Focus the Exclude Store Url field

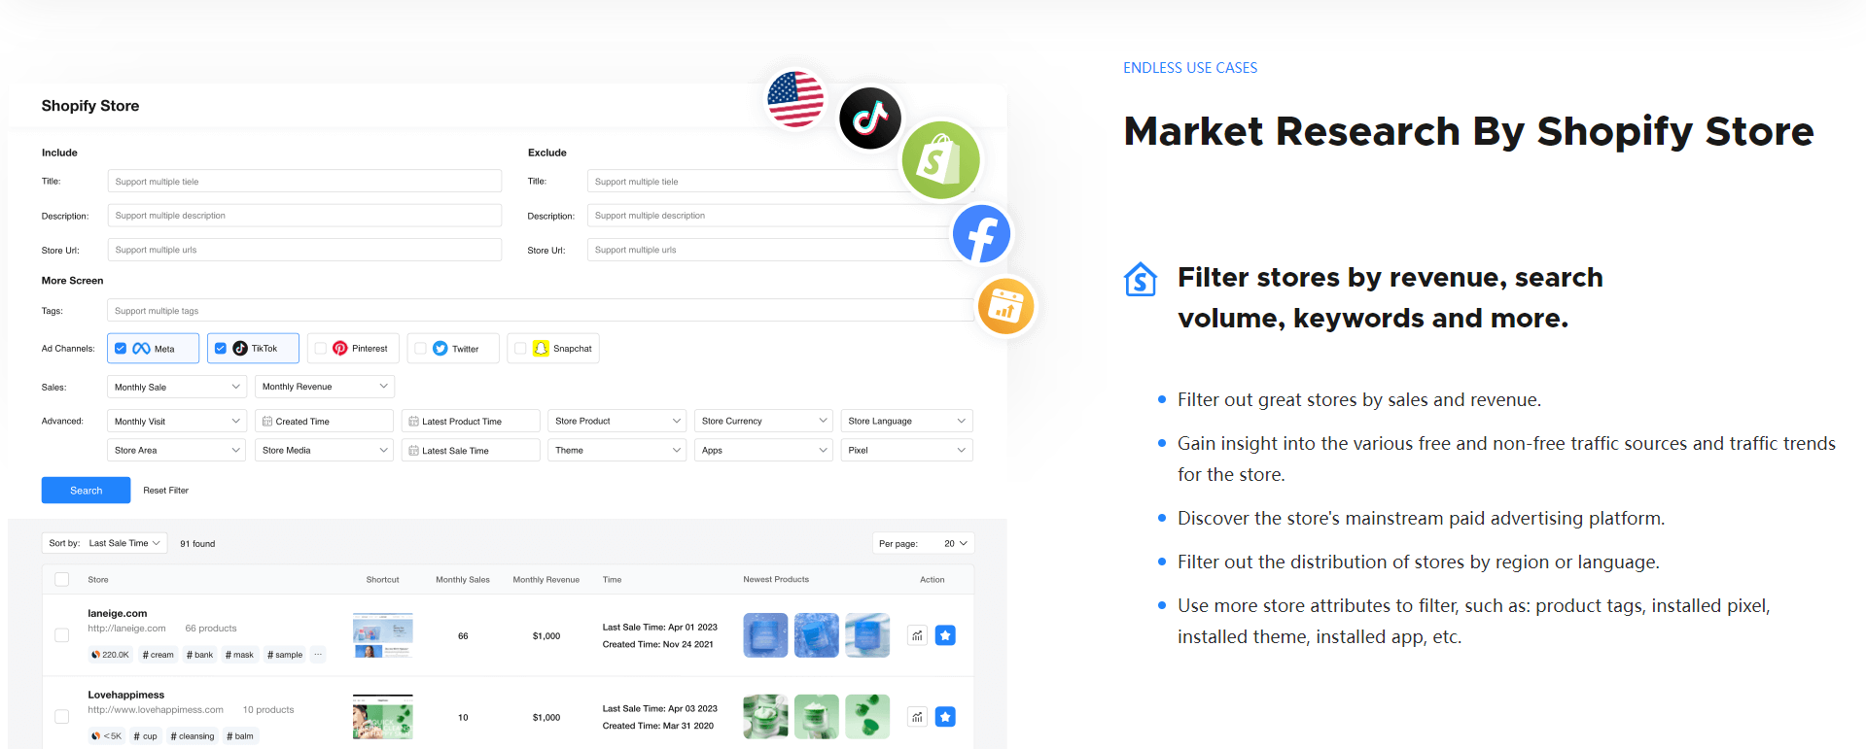[781, 250]
